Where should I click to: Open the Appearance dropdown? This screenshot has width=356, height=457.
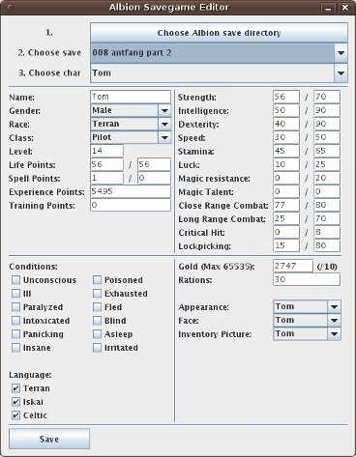tap(307, 306)
